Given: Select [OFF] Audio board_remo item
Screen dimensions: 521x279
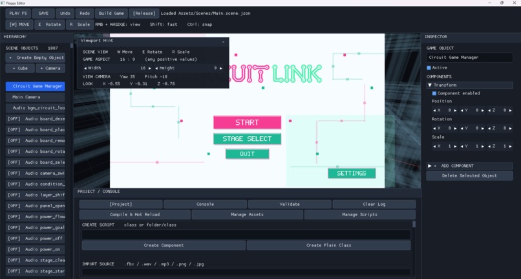Looking at the screenshot, I should coord(35,140).
